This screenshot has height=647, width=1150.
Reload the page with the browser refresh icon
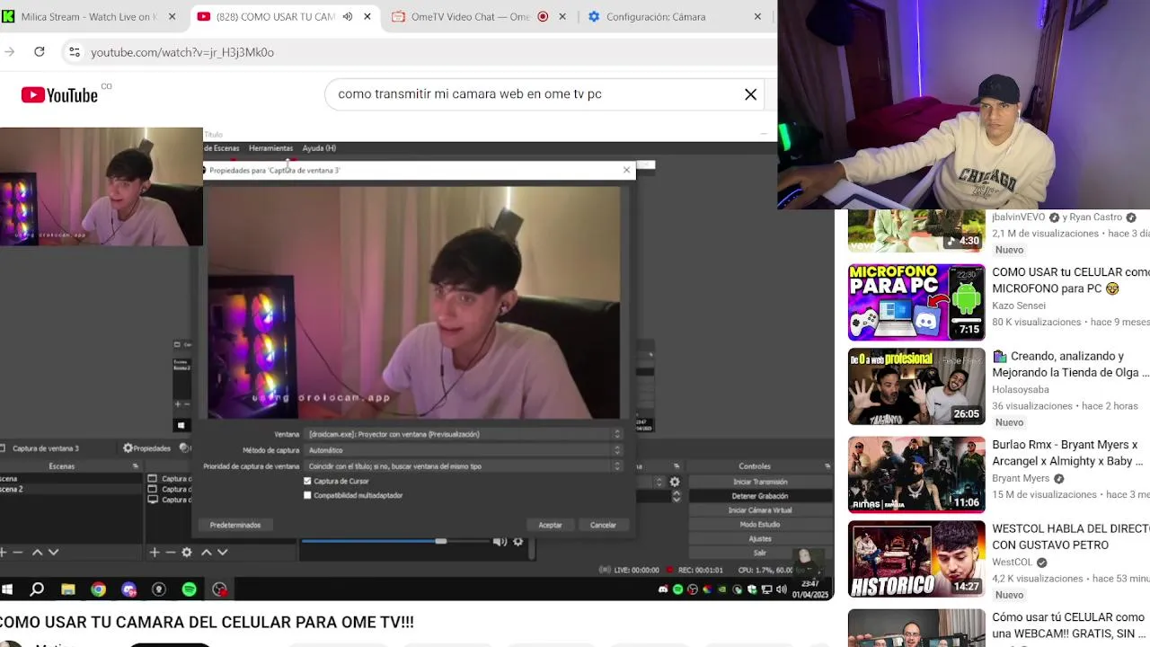click(40, 52)
